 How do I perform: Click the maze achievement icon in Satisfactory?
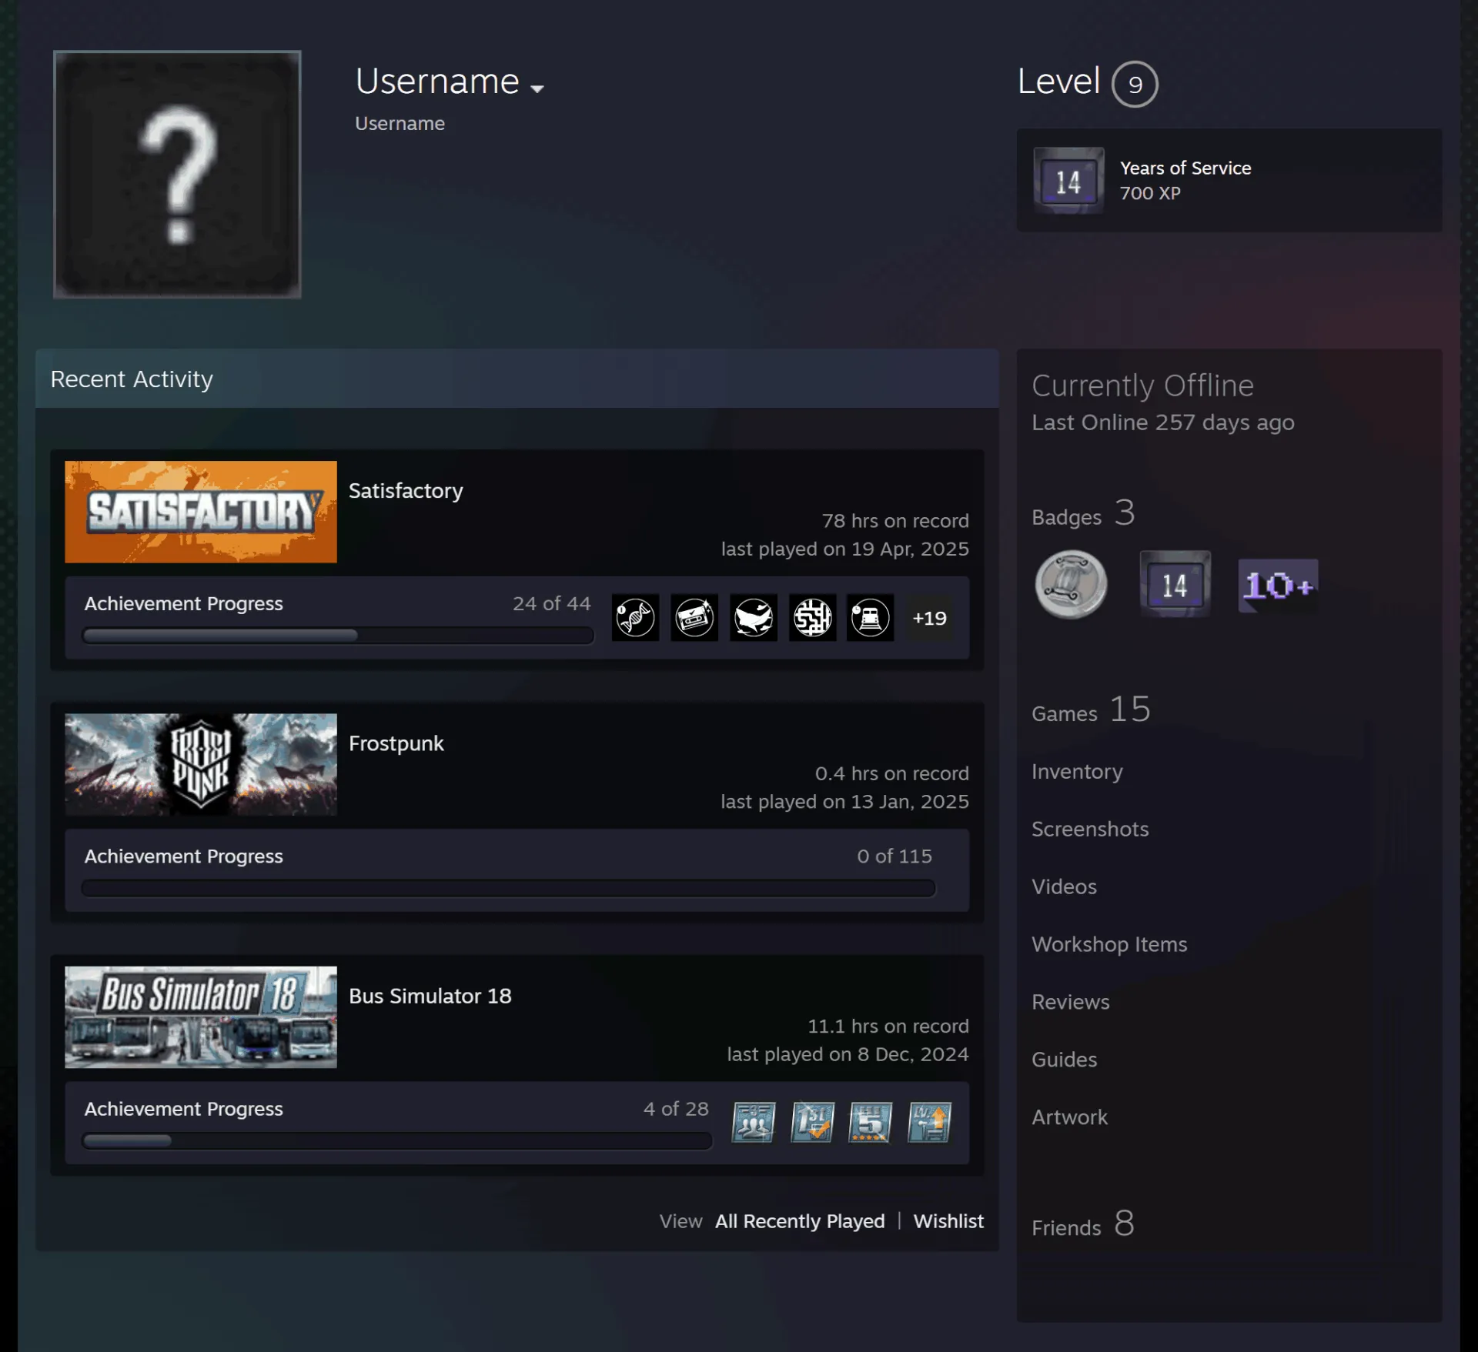pyautogui.click(x=812, y=617)
